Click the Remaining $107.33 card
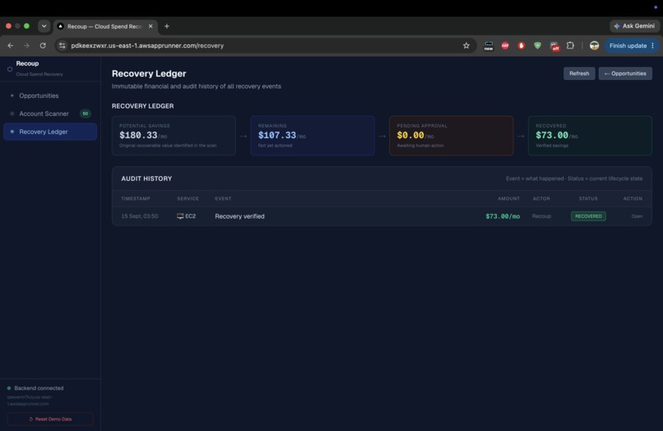 click(313, 136)
